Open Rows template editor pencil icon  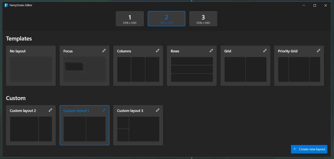pos(211,51)
